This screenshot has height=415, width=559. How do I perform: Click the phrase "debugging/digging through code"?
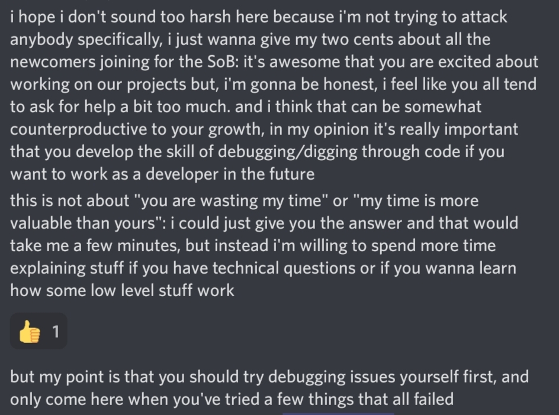(x=339, y=151)
